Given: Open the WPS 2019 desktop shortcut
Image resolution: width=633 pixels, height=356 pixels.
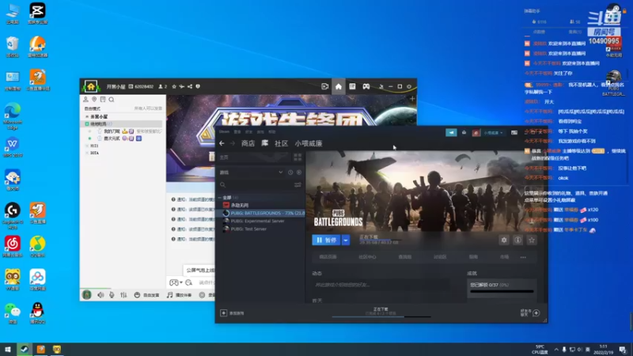Looking at the screenshot, I should 13,147.
